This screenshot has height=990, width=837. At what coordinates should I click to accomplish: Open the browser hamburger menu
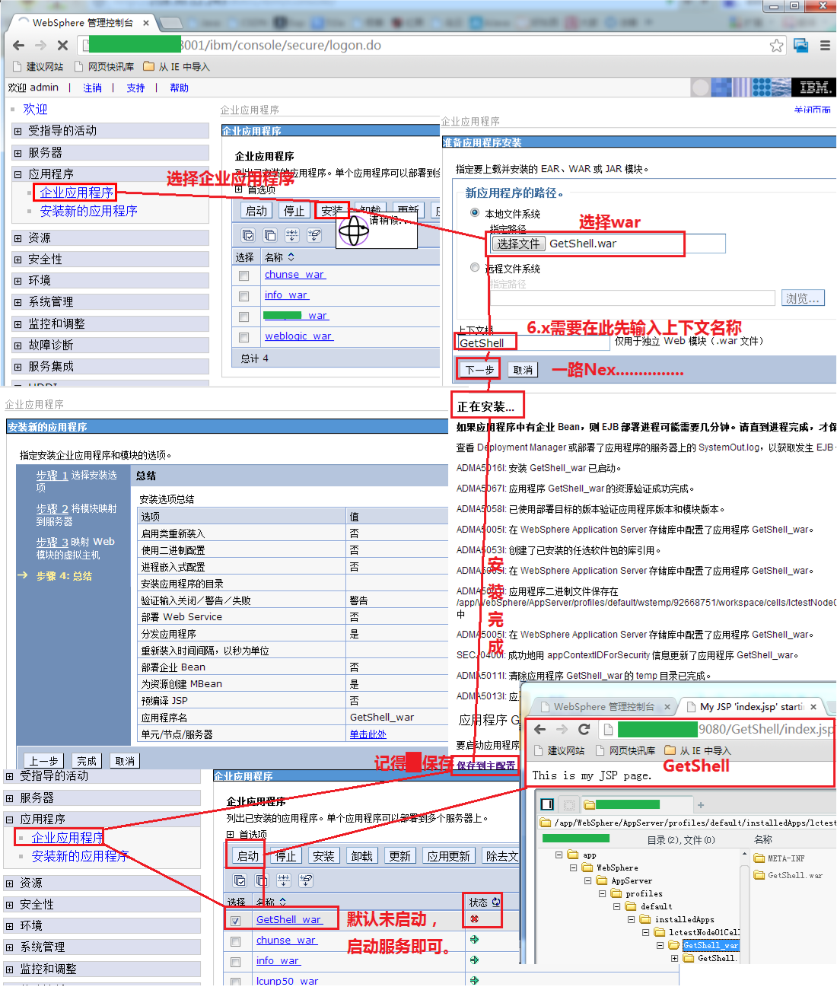point(825,46)
